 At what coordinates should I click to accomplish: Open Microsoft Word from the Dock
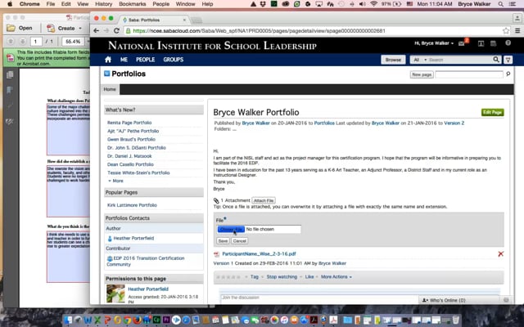(x=88, y=320)
